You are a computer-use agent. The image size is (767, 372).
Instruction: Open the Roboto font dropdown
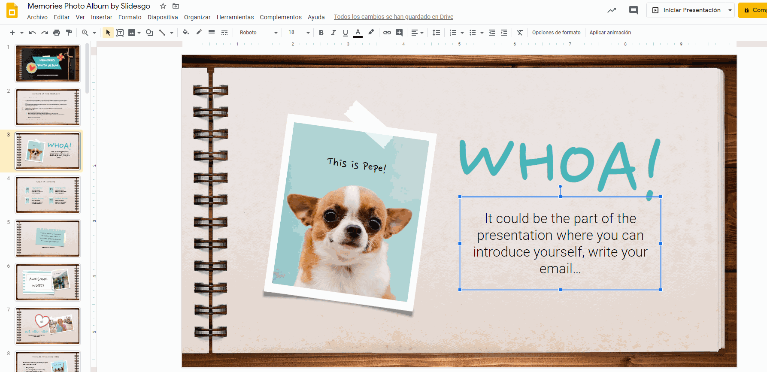pyautogui.click(x=258, y=33)
